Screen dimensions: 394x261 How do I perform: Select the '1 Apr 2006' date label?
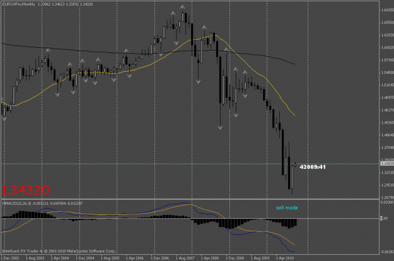[x=135, y=258]
